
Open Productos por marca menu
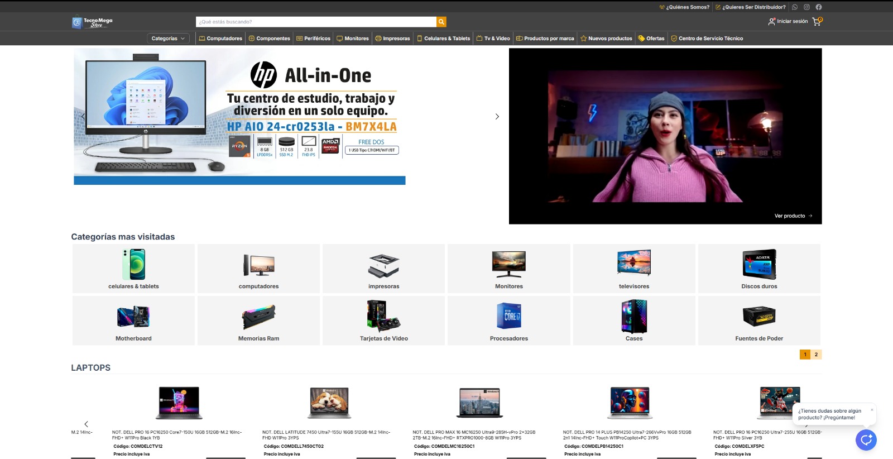click(x=545, y=39)
